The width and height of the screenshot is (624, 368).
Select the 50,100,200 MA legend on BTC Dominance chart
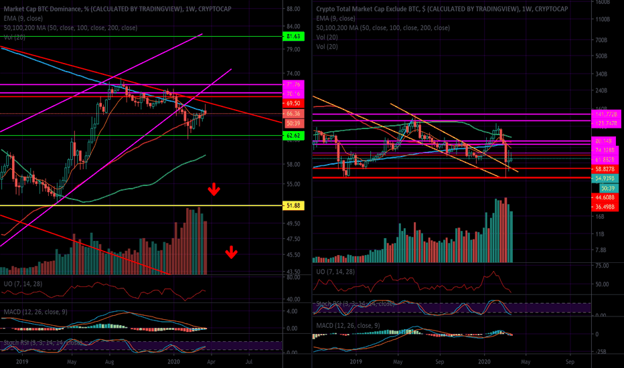pyautogui.click(x=70, y=28)
